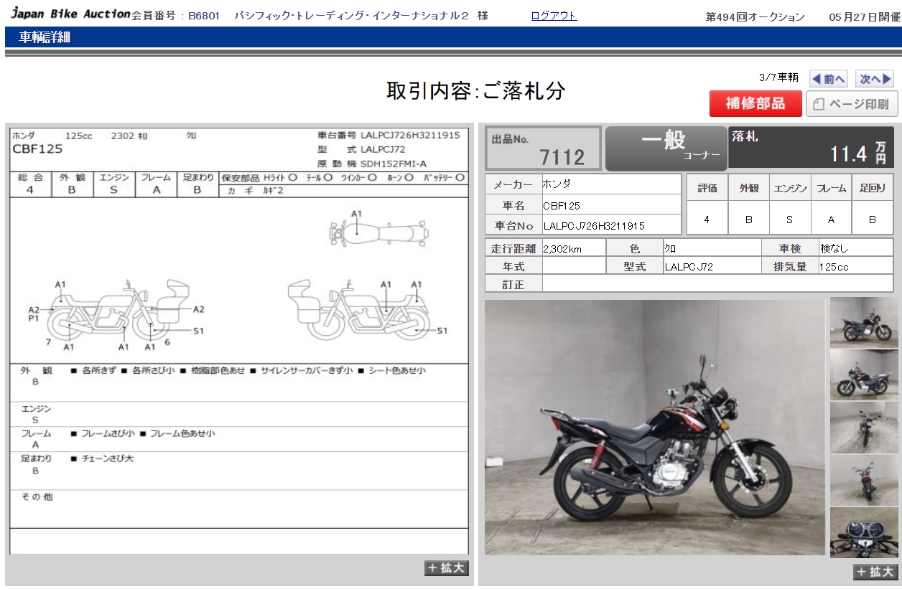Viewport: 902px width, 589px height.
Task: Click the main black motorcycle photo
Action: point(654,428)
